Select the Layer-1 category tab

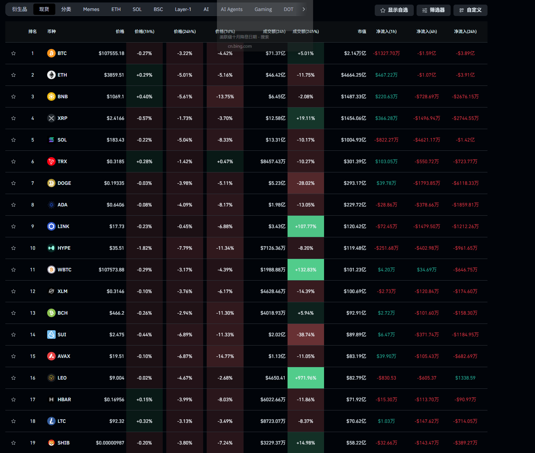[183, 9]
